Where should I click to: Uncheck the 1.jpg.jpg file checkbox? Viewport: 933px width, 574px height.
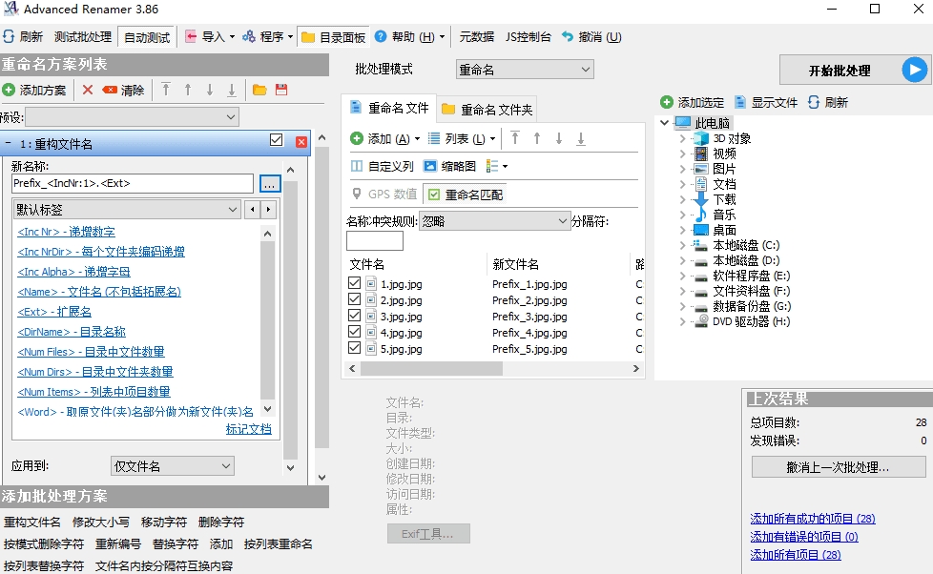(355, 283)
